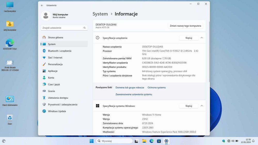The width and height of the screenshot is (258, 145).
Task: Select the System sidebar item
Action: (x=64, y=44)
